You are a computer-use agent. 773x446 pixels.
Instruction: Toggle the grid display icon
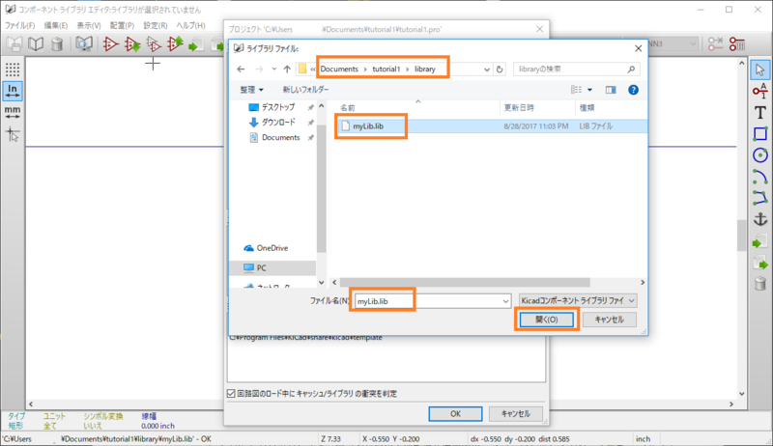tap(13, 70)
